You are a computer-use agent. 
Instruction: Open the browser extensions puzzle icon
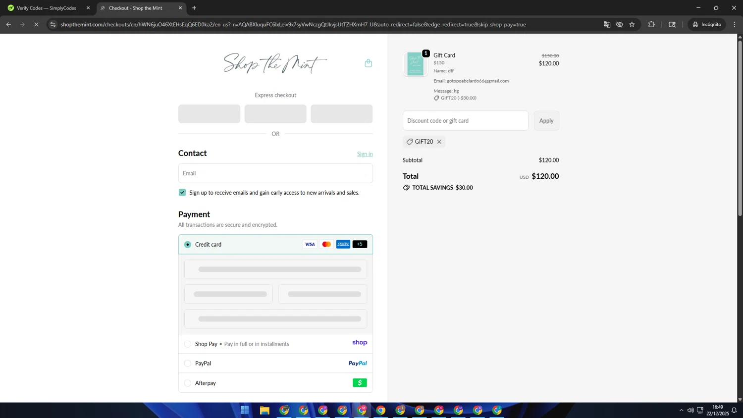651,24
